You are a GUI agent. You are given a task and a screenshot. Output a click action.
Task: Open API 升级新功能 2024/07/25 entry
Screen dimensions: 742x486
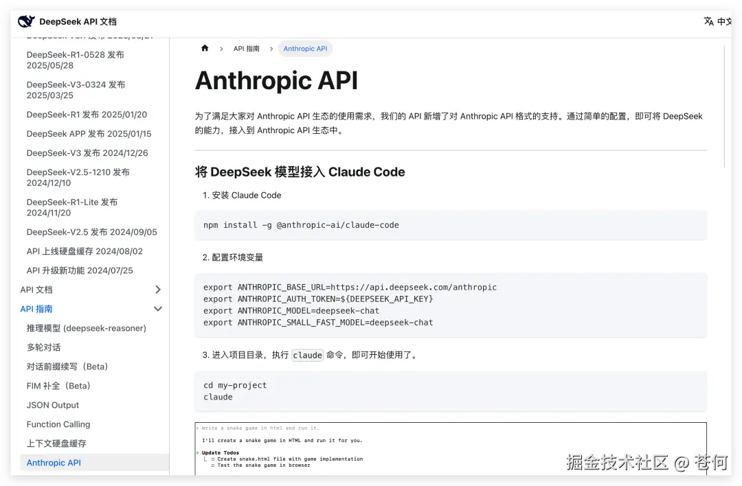[x=80, y=270]
